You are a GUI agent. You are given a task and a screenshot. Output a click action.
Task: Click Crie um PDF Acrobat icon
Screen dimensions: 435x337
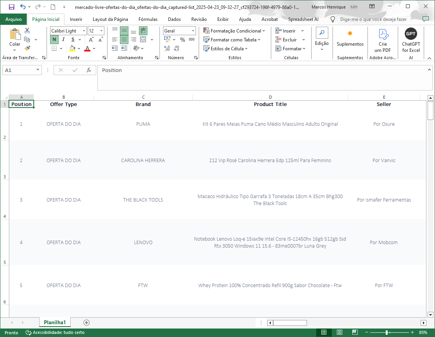click(x=383, y=40)
